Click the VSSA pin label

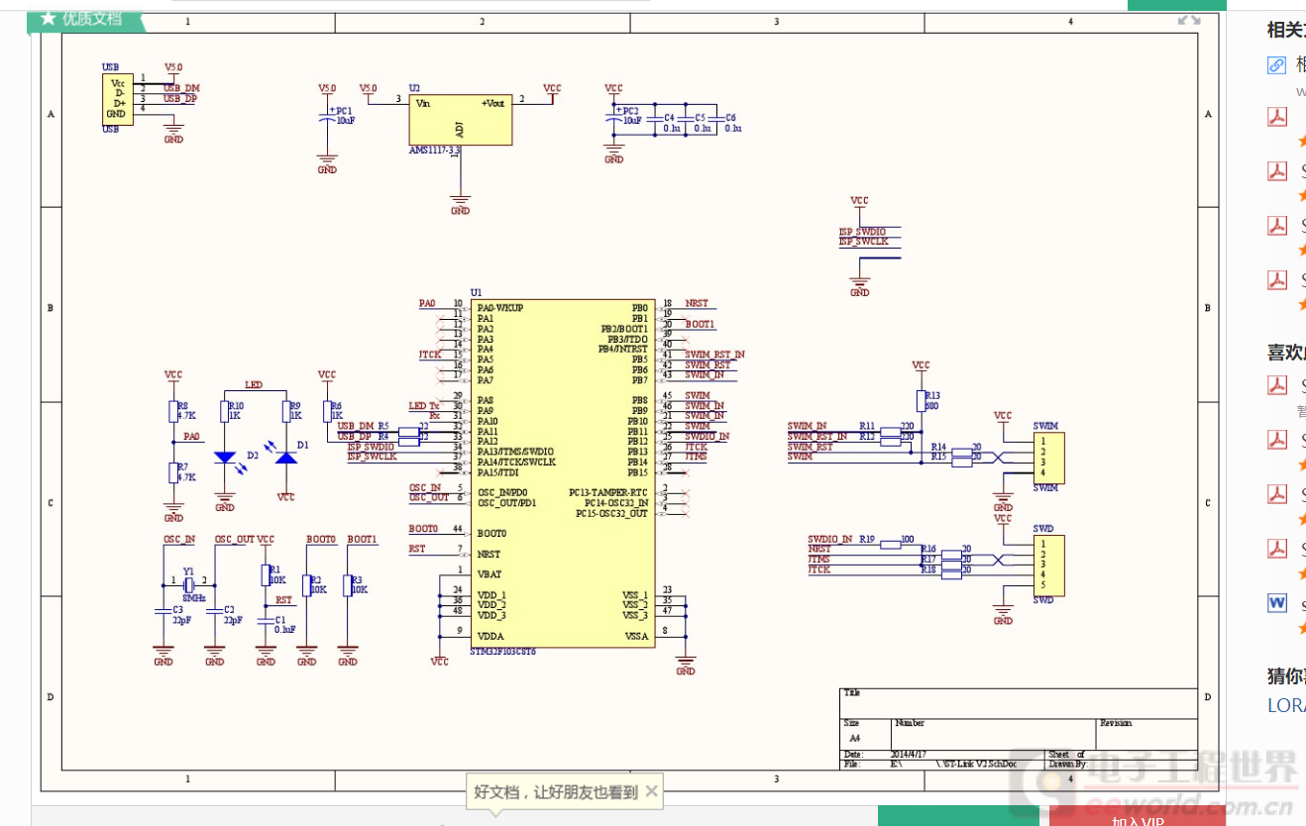click(x=635, y=636)
